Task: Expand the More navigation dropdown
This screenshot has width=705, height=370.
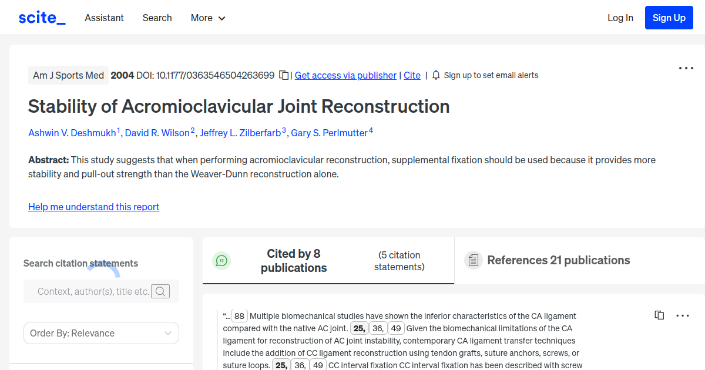Action: pyautogui.click(x=207, y=18)
